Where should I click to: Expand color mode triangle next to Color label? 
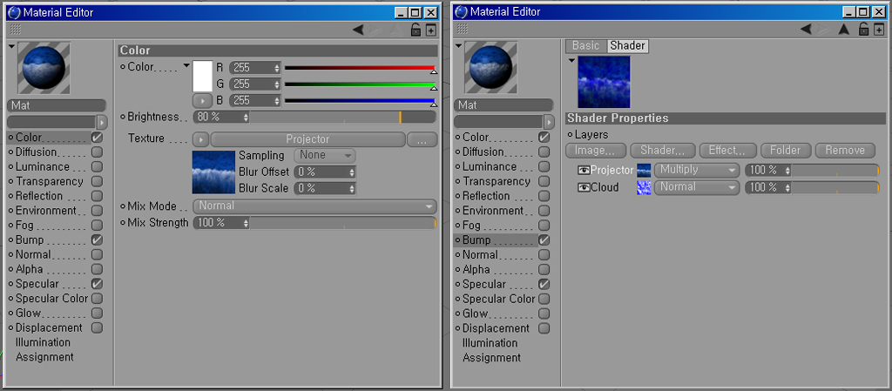(186, 66)
